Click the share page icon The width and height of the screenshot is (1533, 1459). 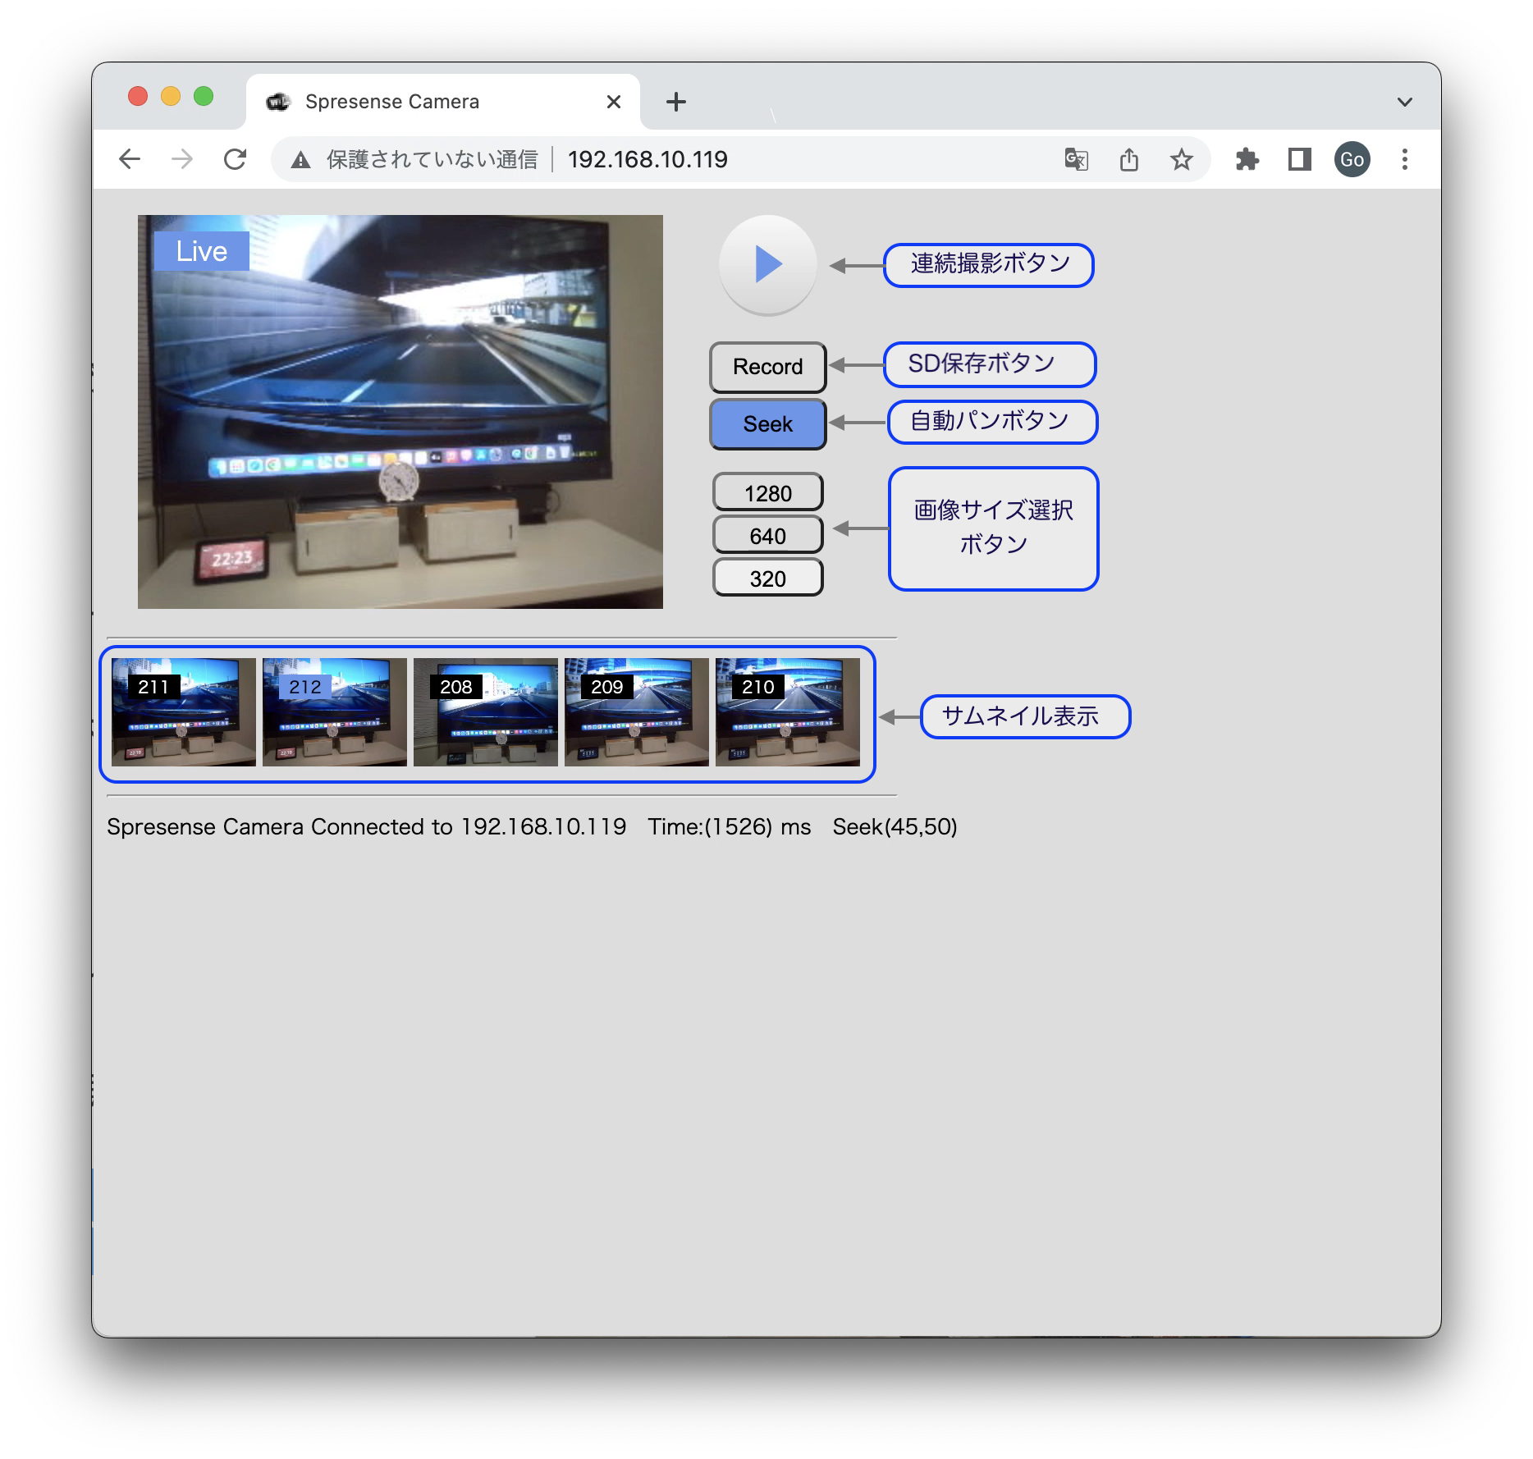(1129, 159)
